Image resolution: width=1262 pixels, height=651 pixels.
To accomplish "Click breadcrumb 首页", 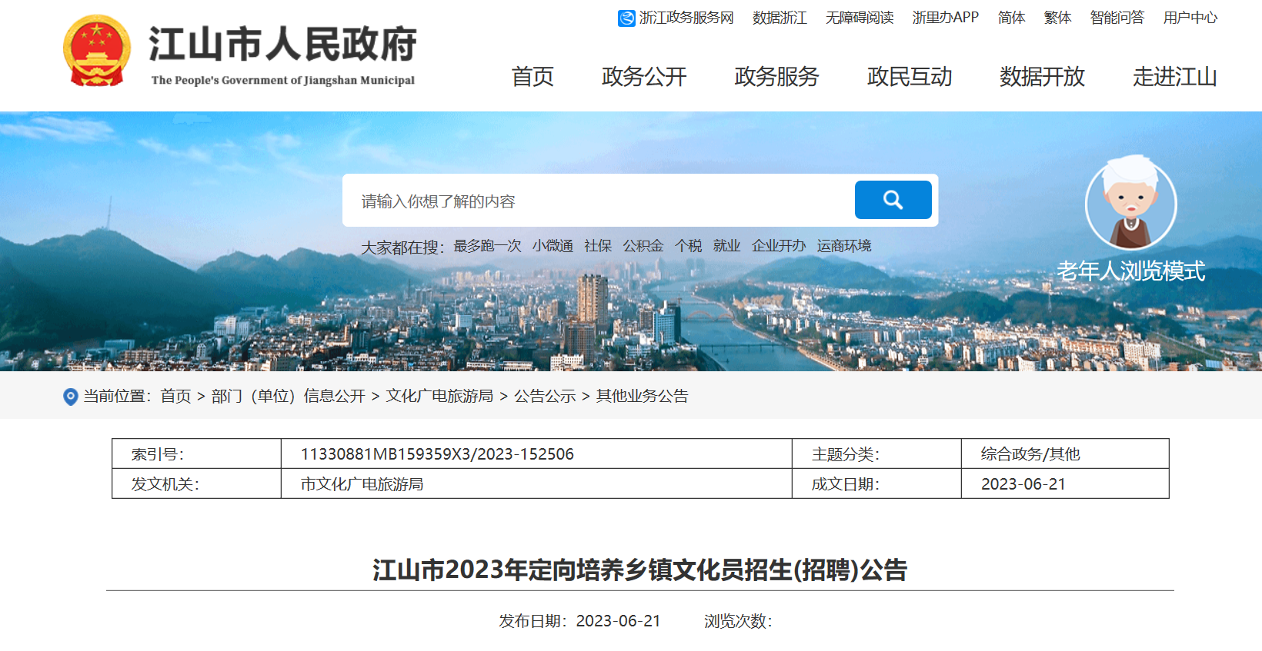I will tap(175, 397).
